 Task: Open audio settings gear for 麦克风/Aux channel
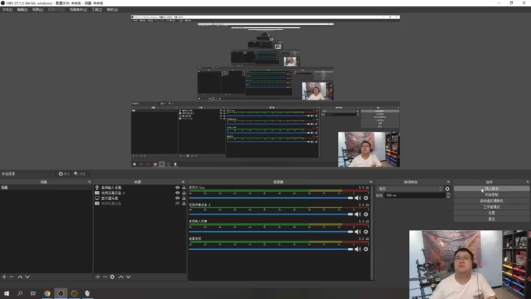pos(366,198)
